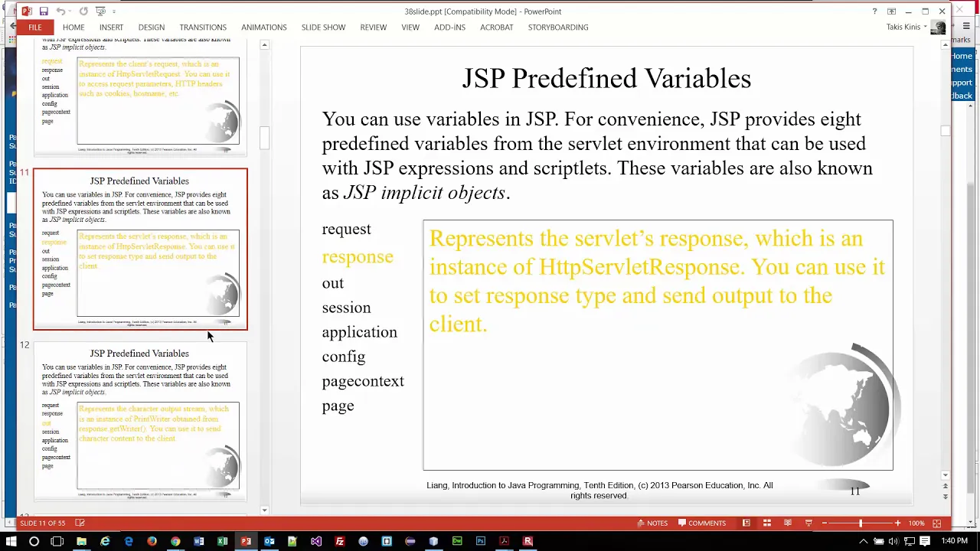The height and width of the screenshot is (551, 980).
Task: Open the ACROBAT ribbon tab
Action: pyautogui.click(x=497, y=28)
